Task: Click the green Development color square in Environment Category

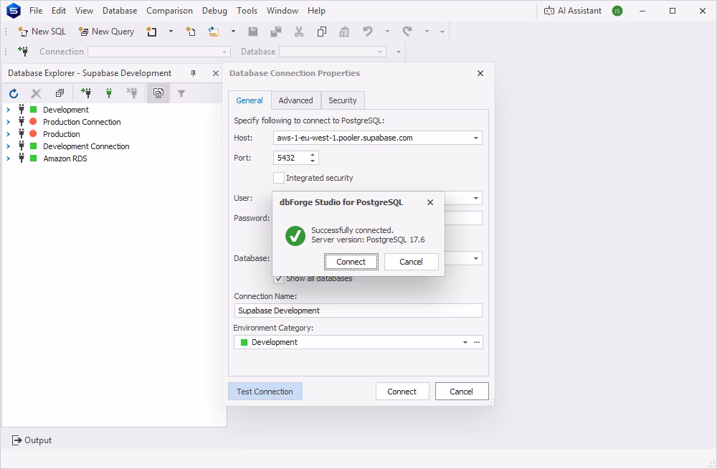Action: tap(244, 342)
